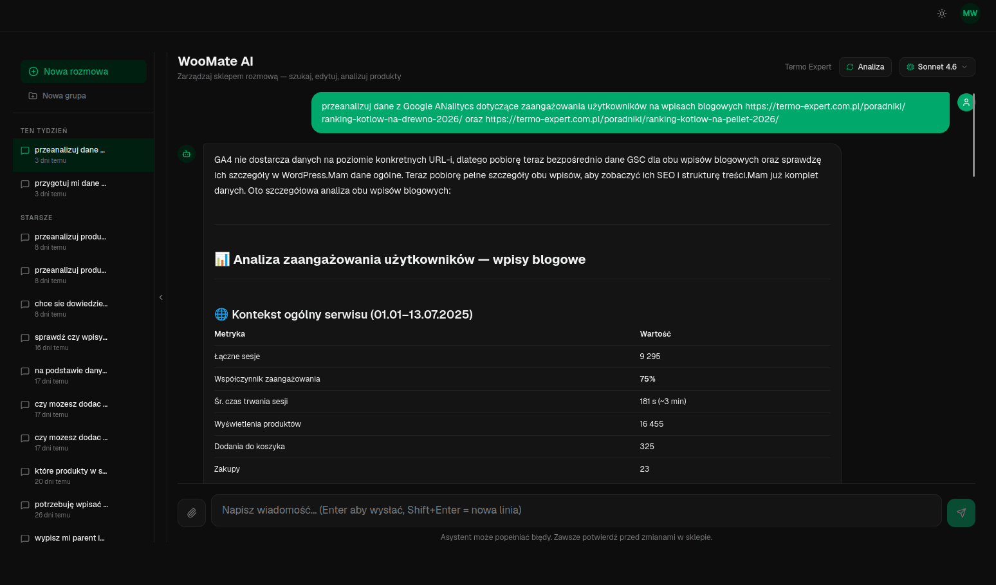The image size is (996, 585).
Task: Click the paperclip attachment icon
Action: pyautogui.click(x=192, y=513)
